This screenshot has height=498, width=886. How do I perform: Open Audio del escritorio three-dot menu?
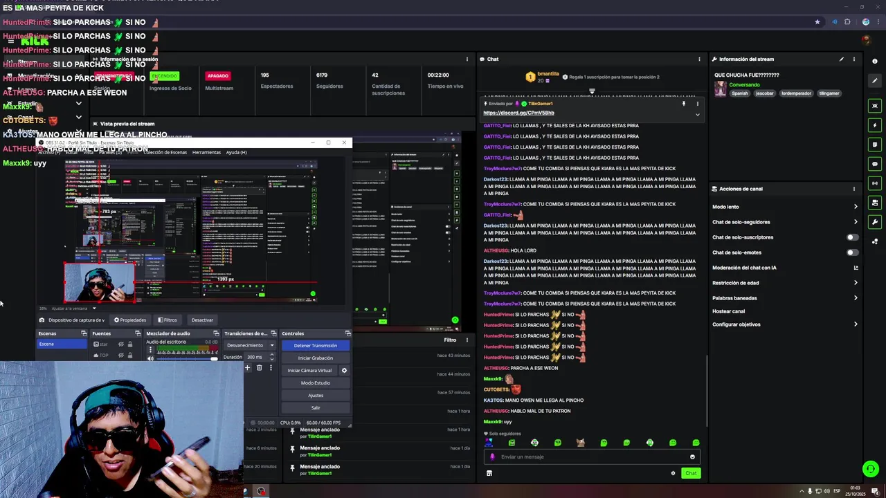pyautogui.click(x=151, y=350)
